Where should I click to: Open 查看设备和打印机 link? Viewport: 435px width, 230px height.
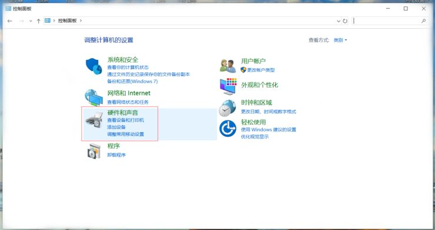click(x=126, y=120)
